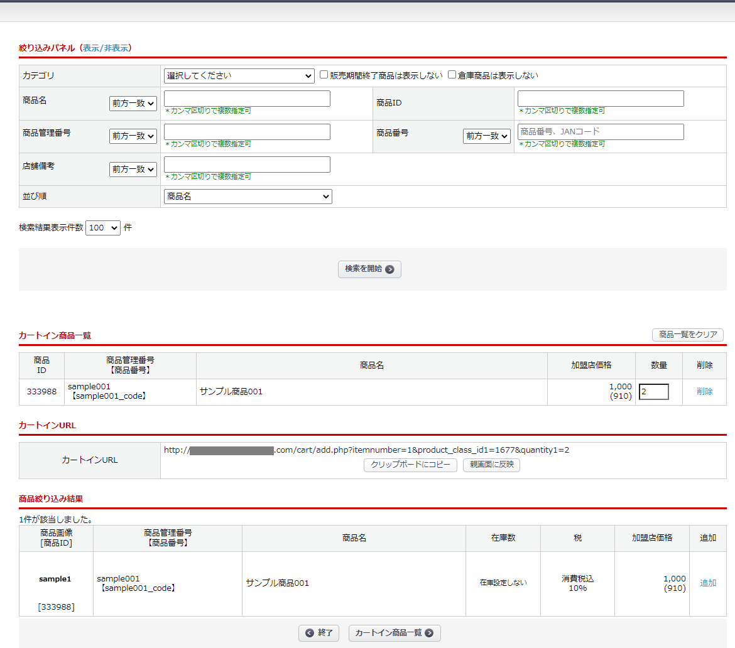Image resolution: width=735 pixels, height=648 pixels.
Task: Open the 並び順 sort order dropdown
Action: (x=248, y=197)
